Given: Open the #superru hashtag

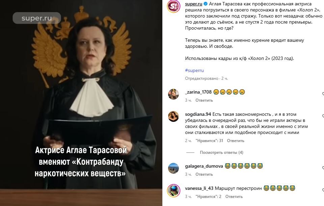Looking at the screenshot, I should click(194, 70).
